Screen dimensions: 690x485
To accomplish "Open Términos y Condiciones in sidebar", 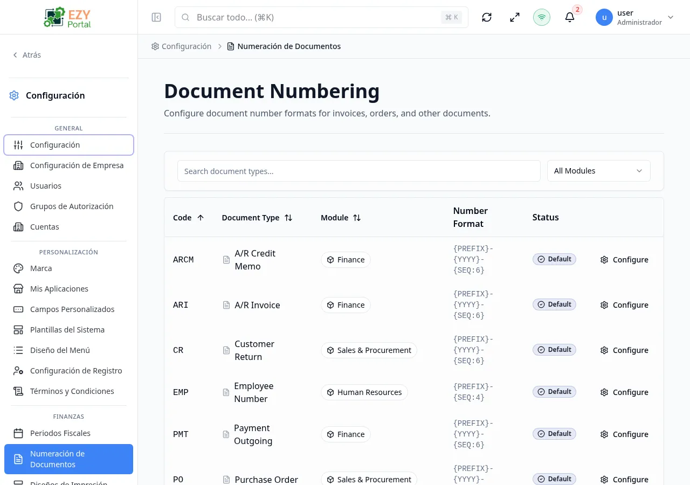I will tap(68, 391).
